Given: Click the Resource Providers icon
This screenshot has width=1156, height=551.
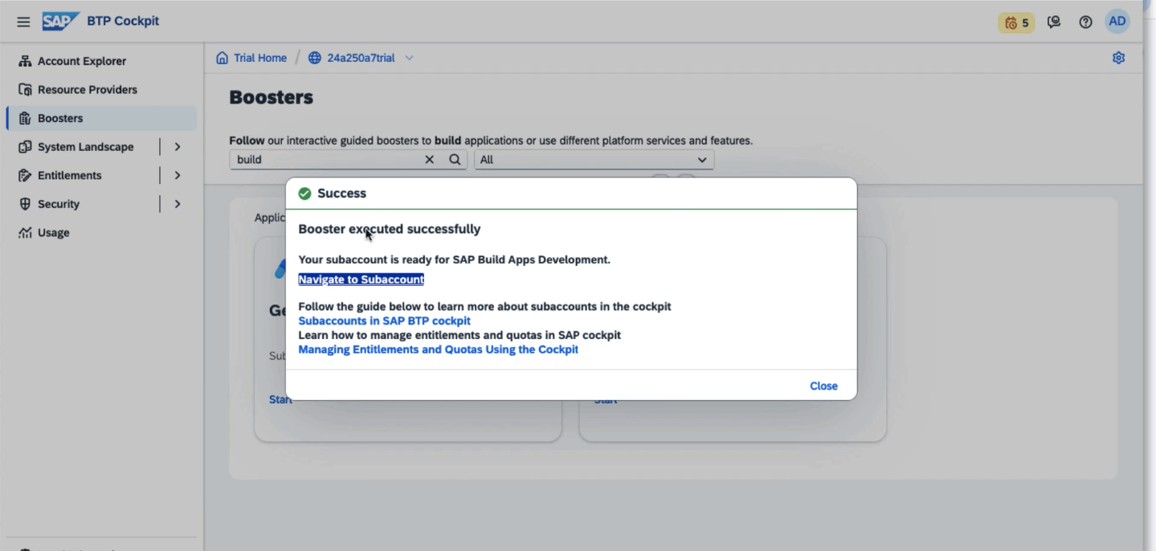Looking at the screenshot, I should coord(25,89).
